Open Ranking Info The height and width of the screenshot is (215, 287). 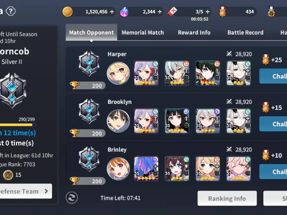point(227,198)
